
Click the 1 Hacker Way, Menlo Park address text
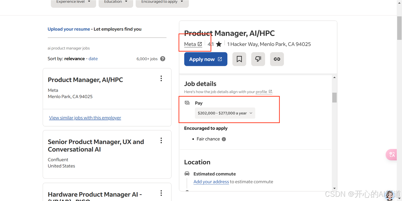pyautogui.click(x=269, y=44)
